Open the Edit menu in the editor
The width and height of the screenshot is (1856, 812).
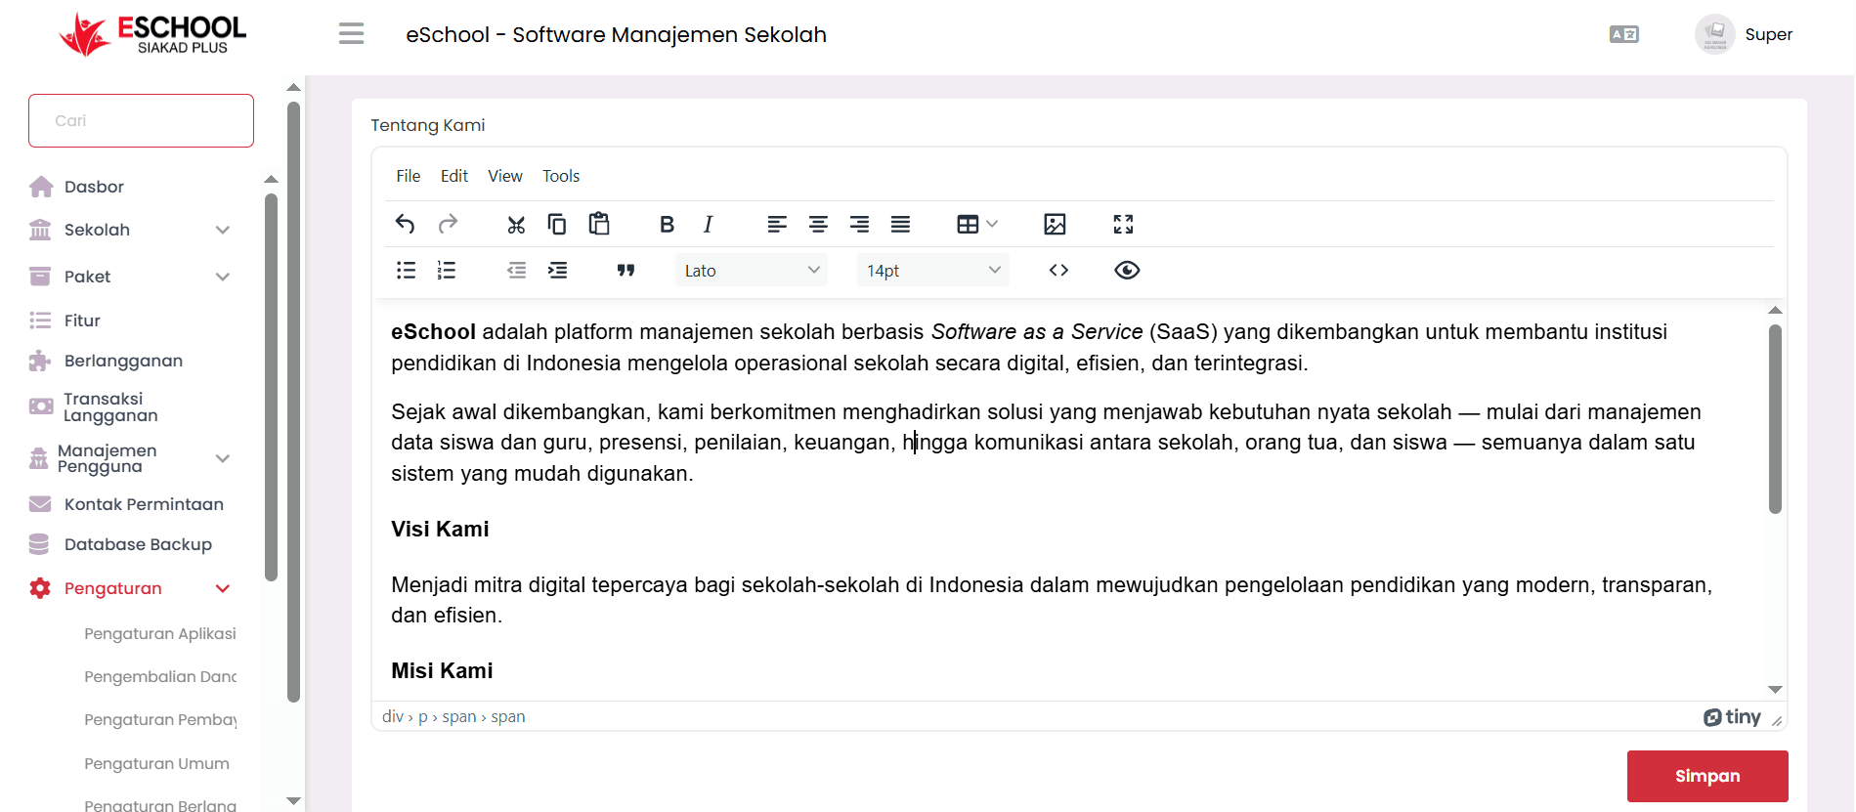[454, 176]
